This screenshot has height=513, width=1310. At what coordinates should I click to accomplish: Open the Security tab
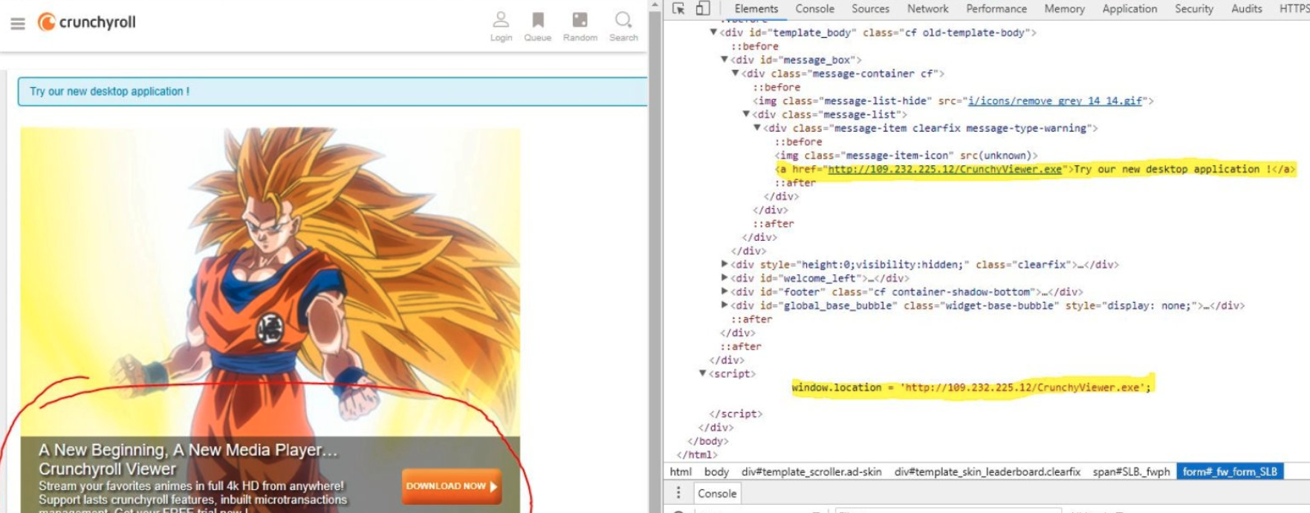(x=1193, y=9)
